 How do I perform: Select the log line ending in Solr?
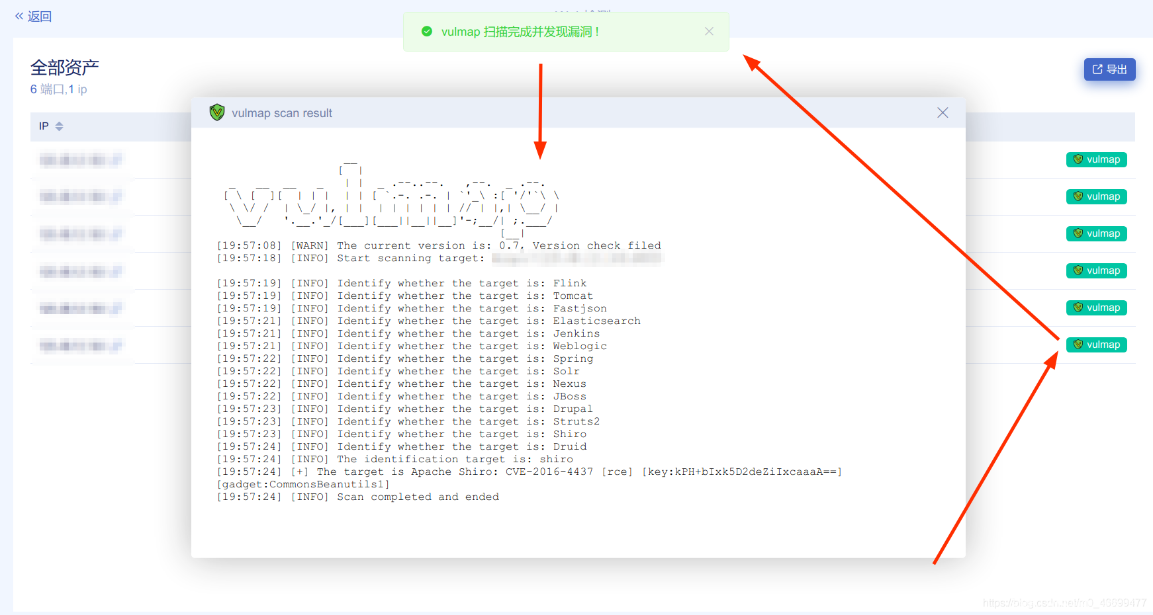[x=398, y=372]
